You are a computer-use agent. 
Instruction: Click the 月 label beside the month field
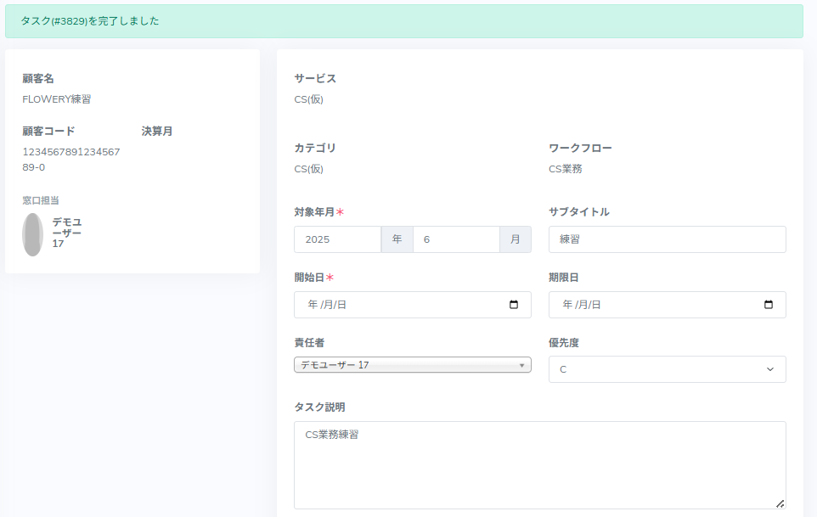[x=515, y=239]
